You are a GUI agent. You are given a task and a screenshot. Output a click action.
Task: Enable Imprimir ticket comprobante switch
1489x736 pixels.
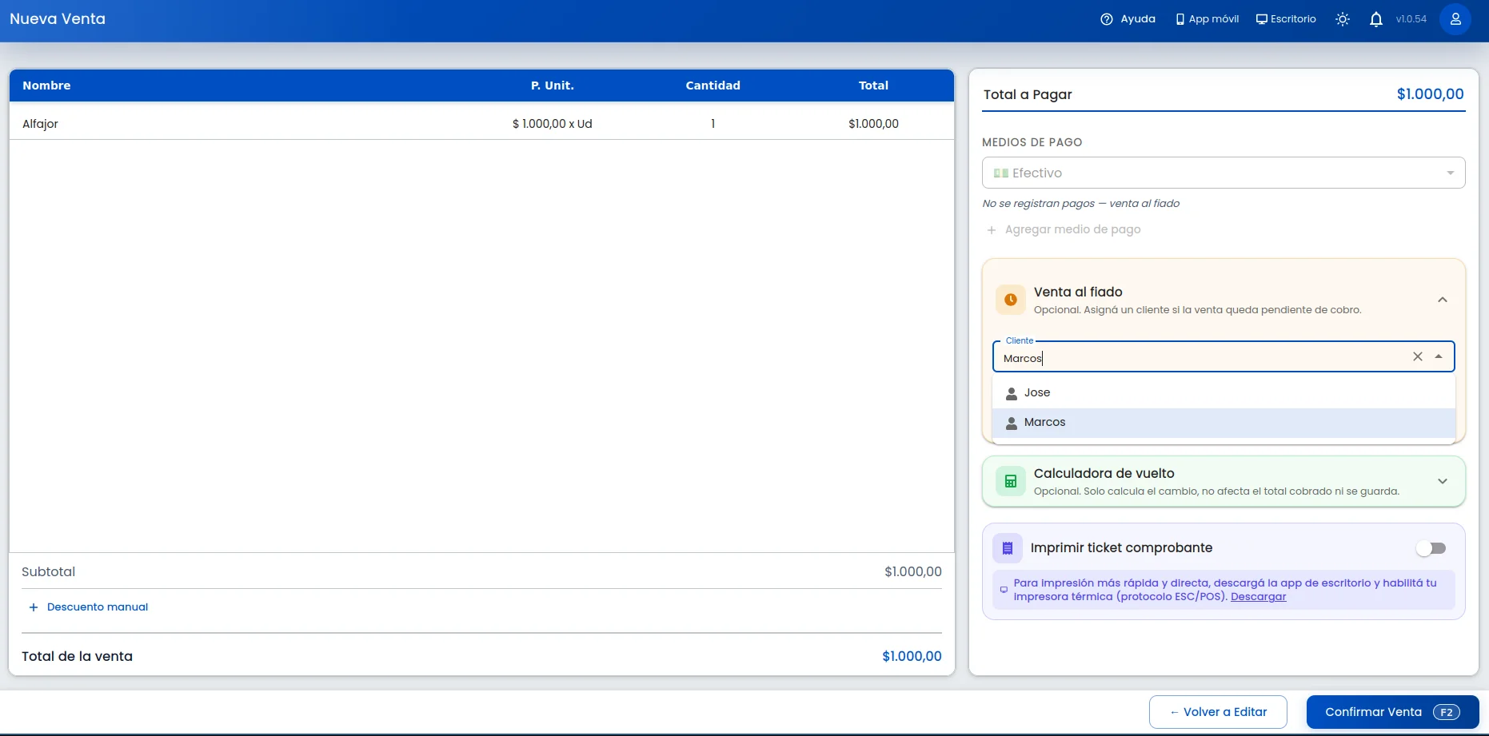[x=1431, y=548]
